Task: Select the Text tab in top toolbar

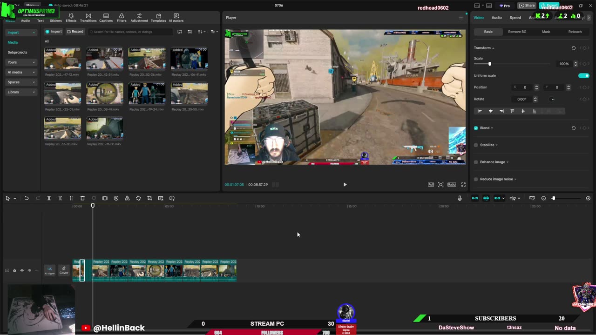Action: (41, 20)
